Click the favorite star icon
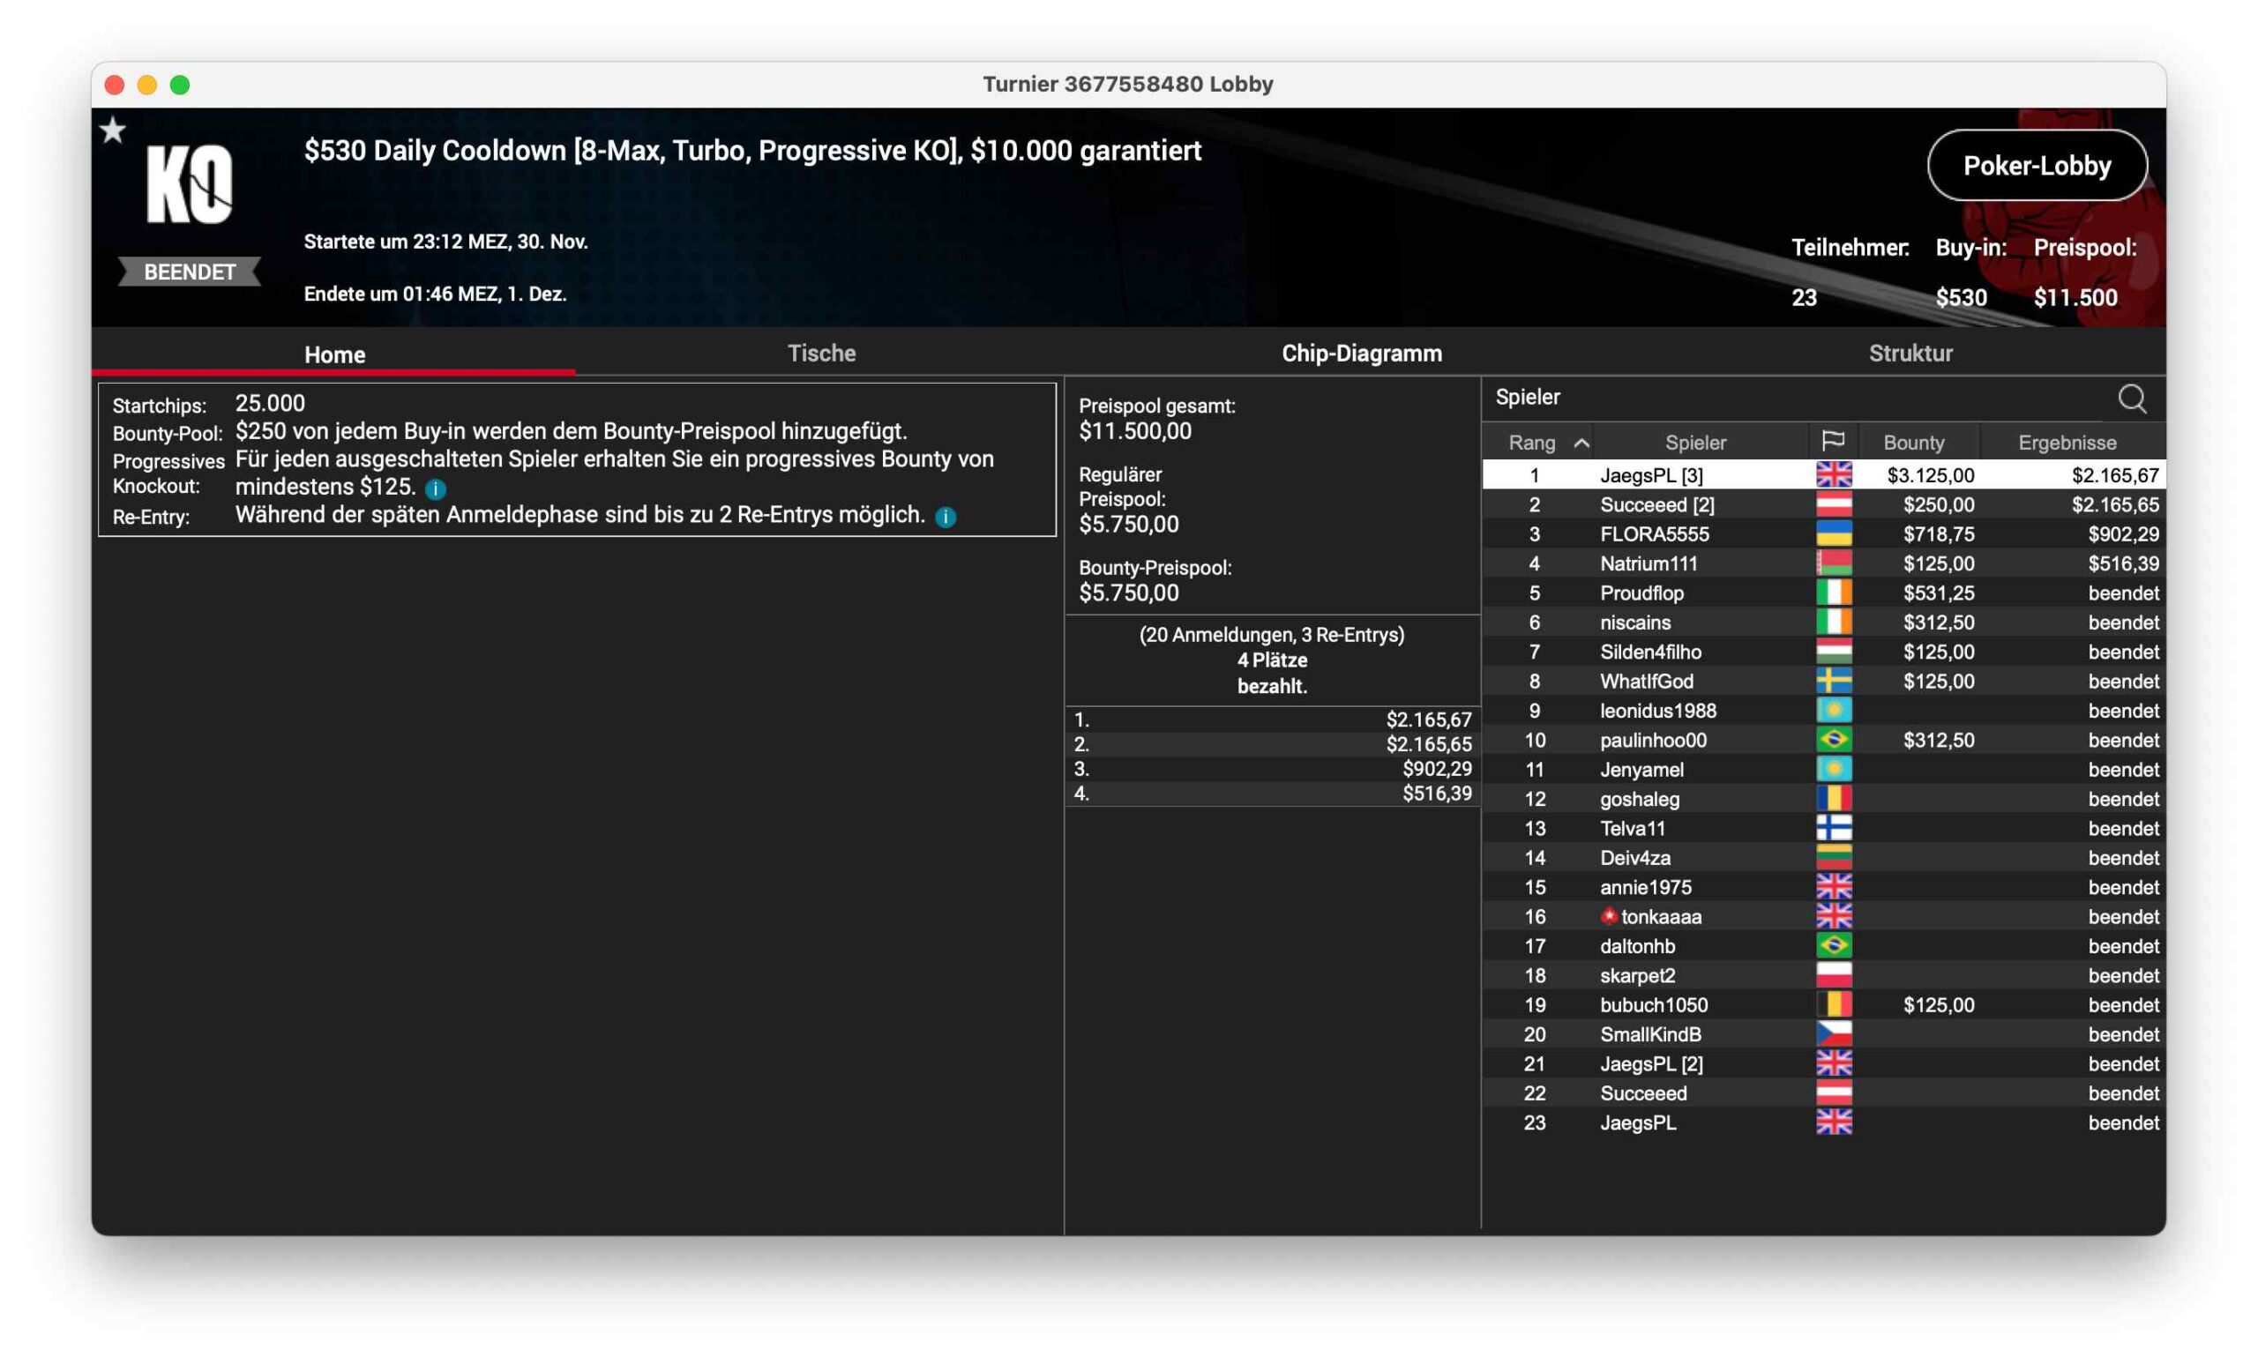 tap(113, 130)
